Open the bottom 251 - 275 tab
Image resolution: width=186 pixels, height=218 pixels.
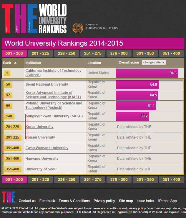(x=93, y=179)
